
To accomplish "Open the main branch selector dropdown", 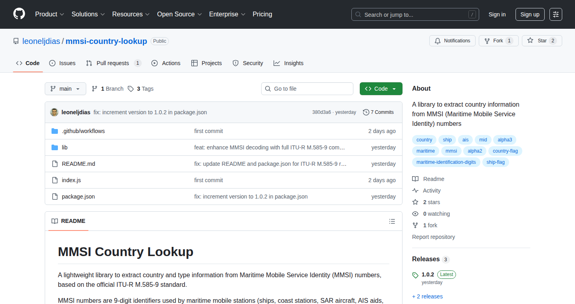I will click(x=65, y=89).
